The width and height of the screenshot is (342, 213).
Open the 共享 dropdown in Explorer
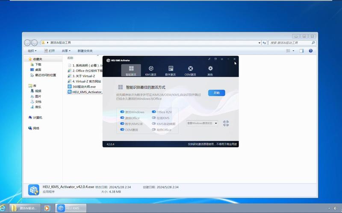pos(66,51)
